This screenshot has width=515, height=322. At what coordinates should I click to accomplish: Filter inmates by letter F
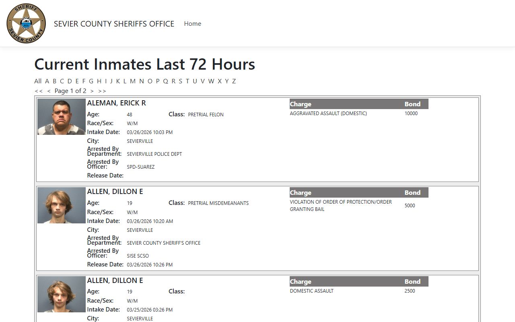84,81
